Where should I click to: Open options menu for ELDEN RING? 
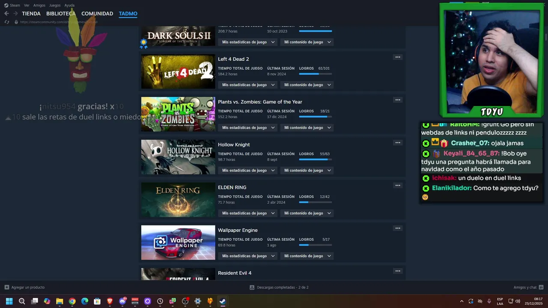[398, 185]
